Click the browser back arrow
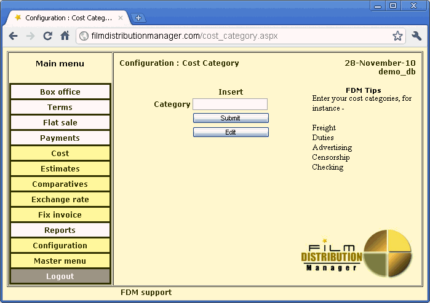This screenshot has width=430, height=303. (14, 36)
